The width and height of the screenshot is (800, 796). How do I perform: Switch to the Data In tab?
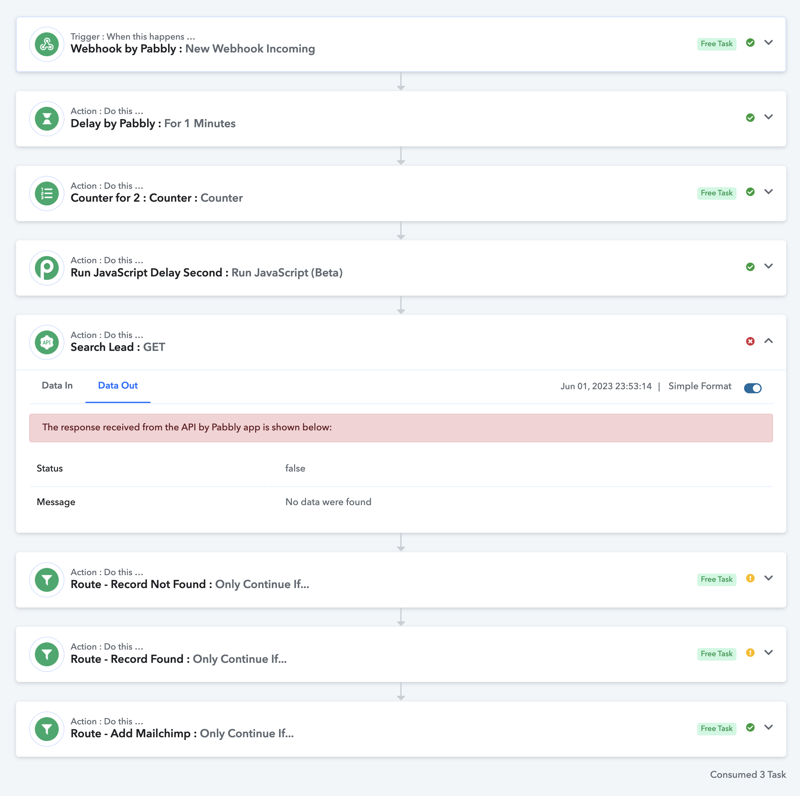[x=57, y=385]
